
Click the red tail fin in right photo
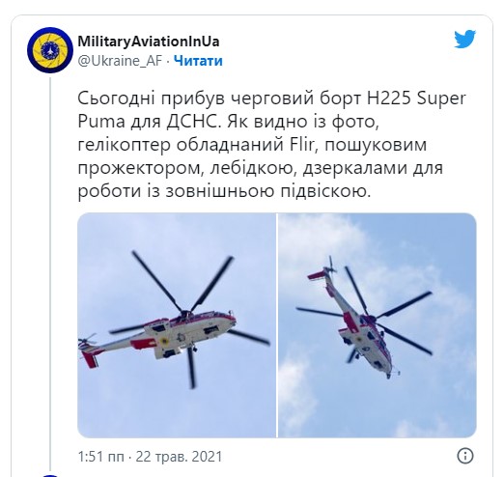[317, 275]
